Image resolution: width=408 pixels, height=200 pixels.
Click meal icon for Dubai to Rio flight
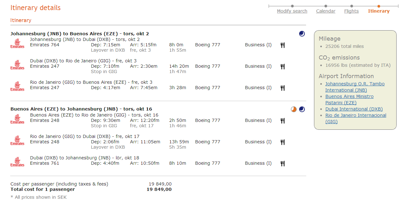(x=283, y=66)
